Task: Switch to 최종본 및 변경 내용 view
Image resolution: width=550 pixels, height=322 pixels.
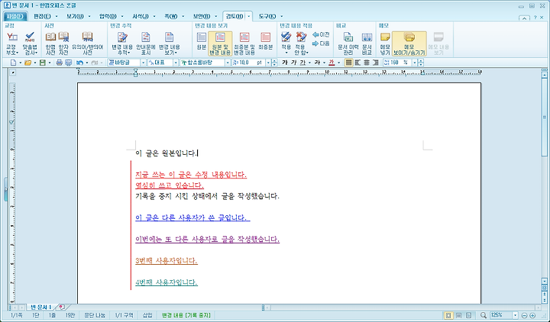Action: pos(244,43)
